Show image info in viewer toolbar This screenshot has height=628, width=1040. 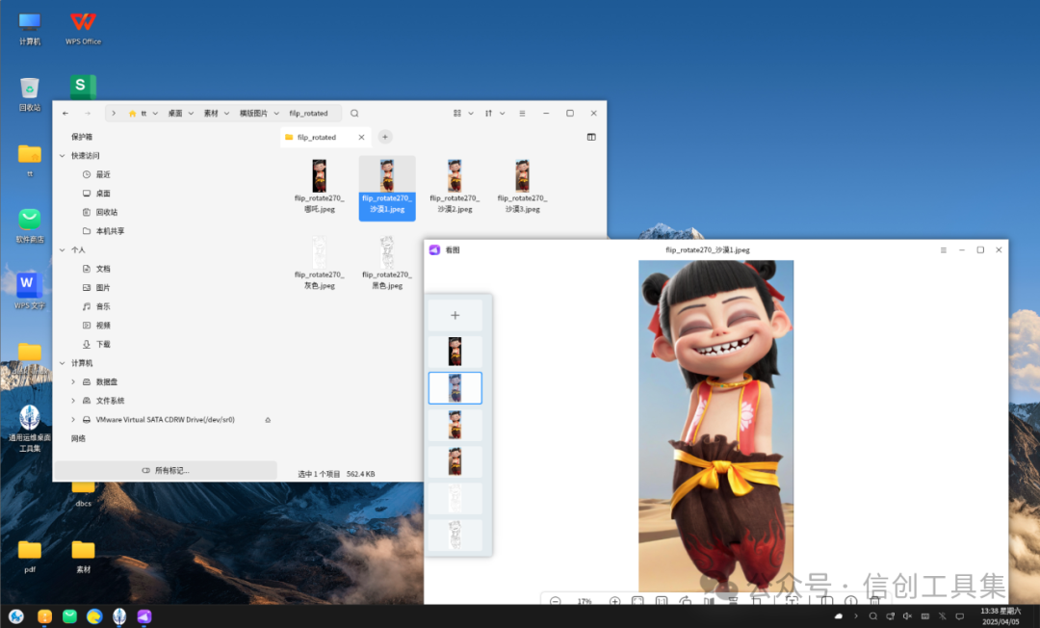coord(851,601)
